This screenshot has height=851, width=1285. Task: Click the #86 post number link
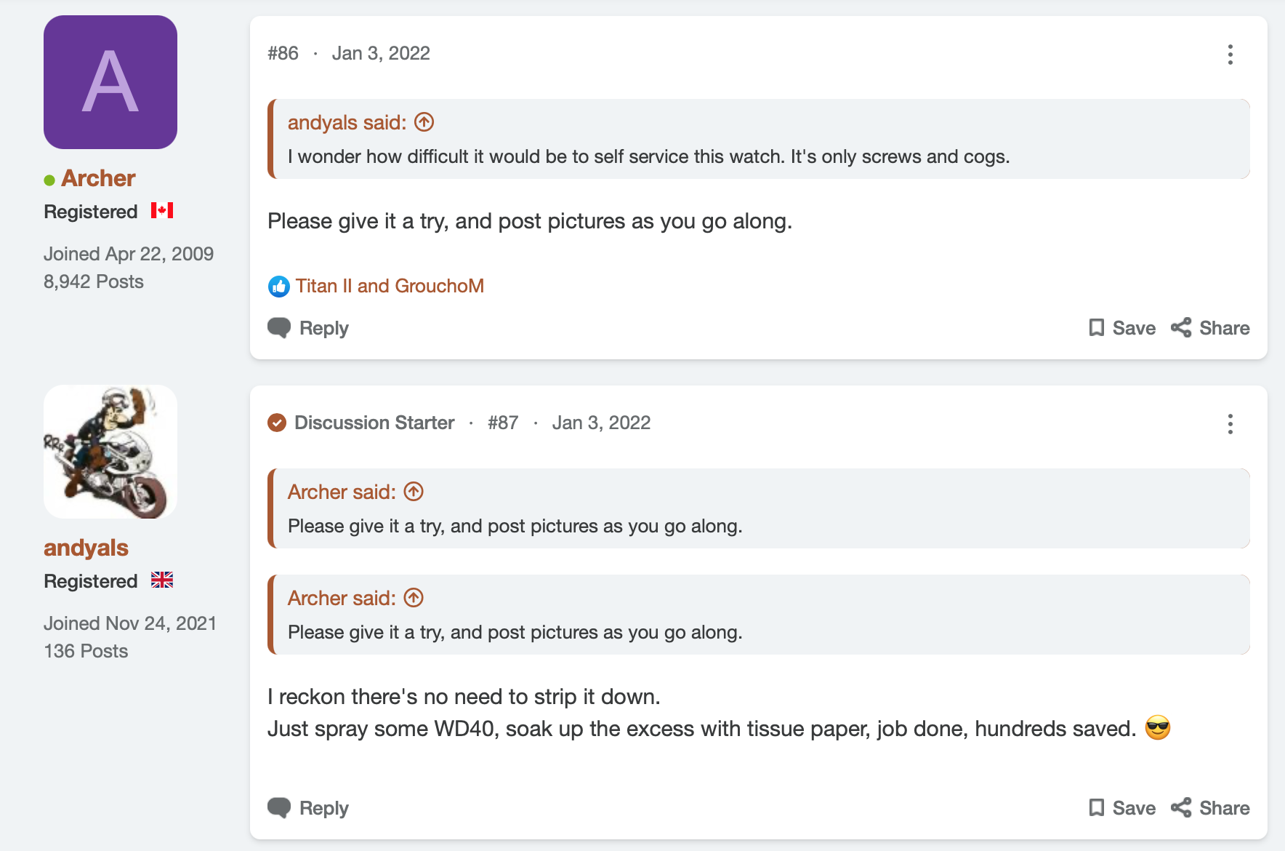coord(283,54)
